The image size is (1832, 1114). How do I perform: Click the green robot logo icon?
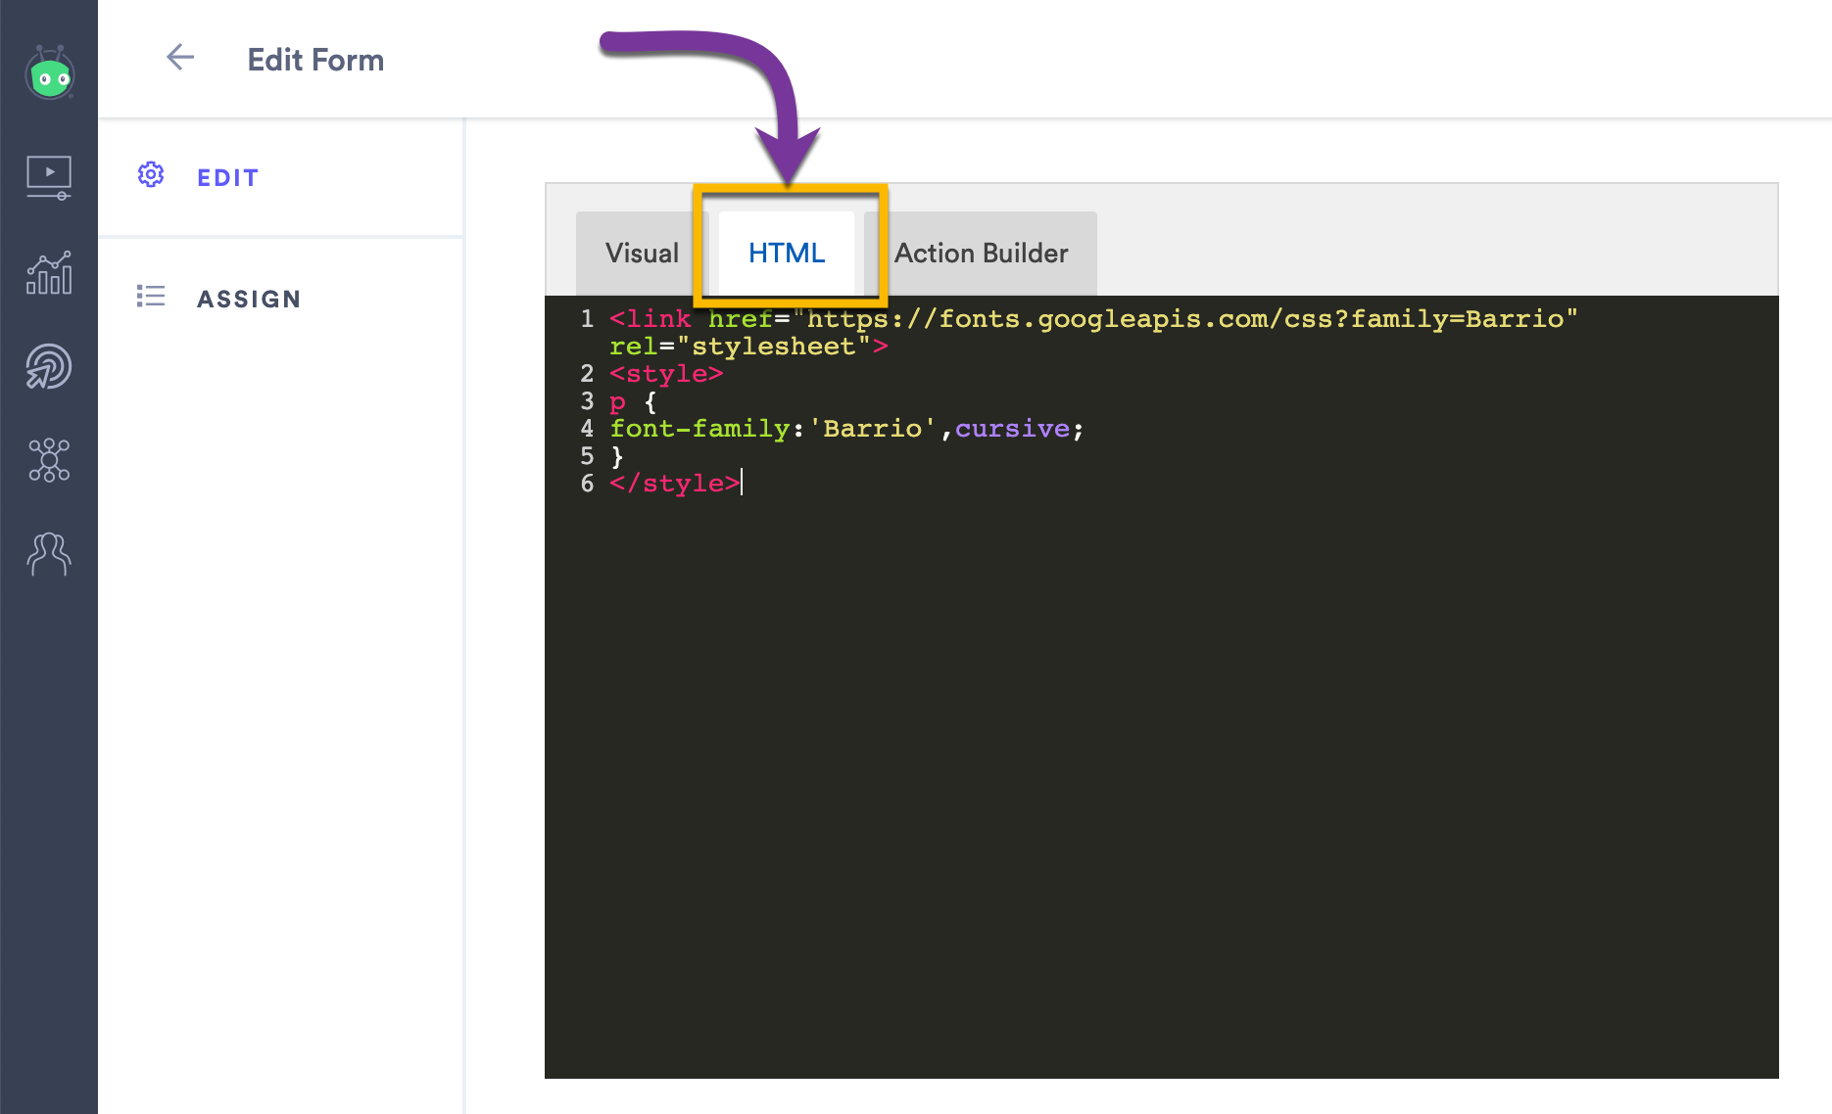coord(50,72)
